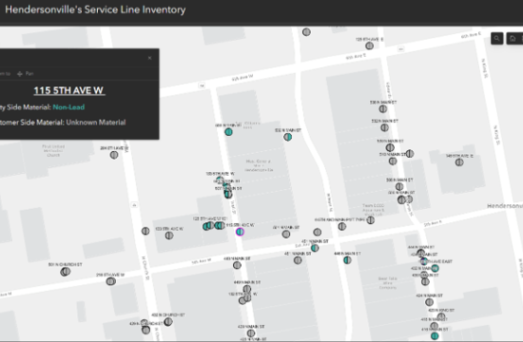Select the 425 N KING ST marker
Viewport: 523px width, 342px height.
point(441,316)
